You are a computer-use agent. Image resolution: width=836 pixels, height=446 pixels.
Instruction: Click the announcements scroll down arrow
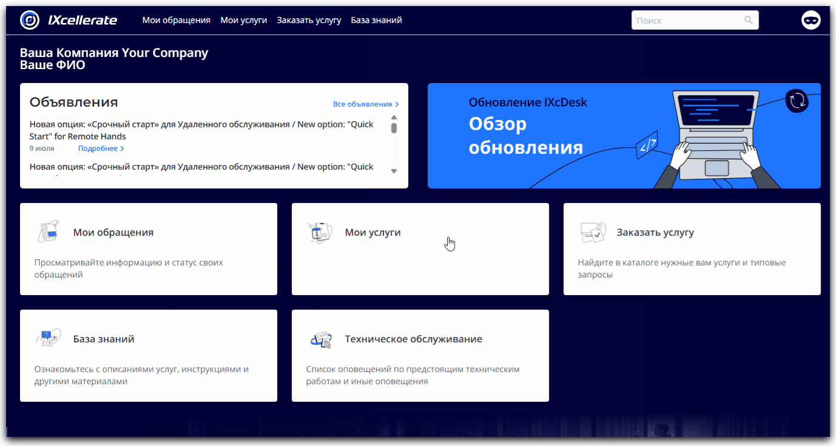click(x=394, y=171)
